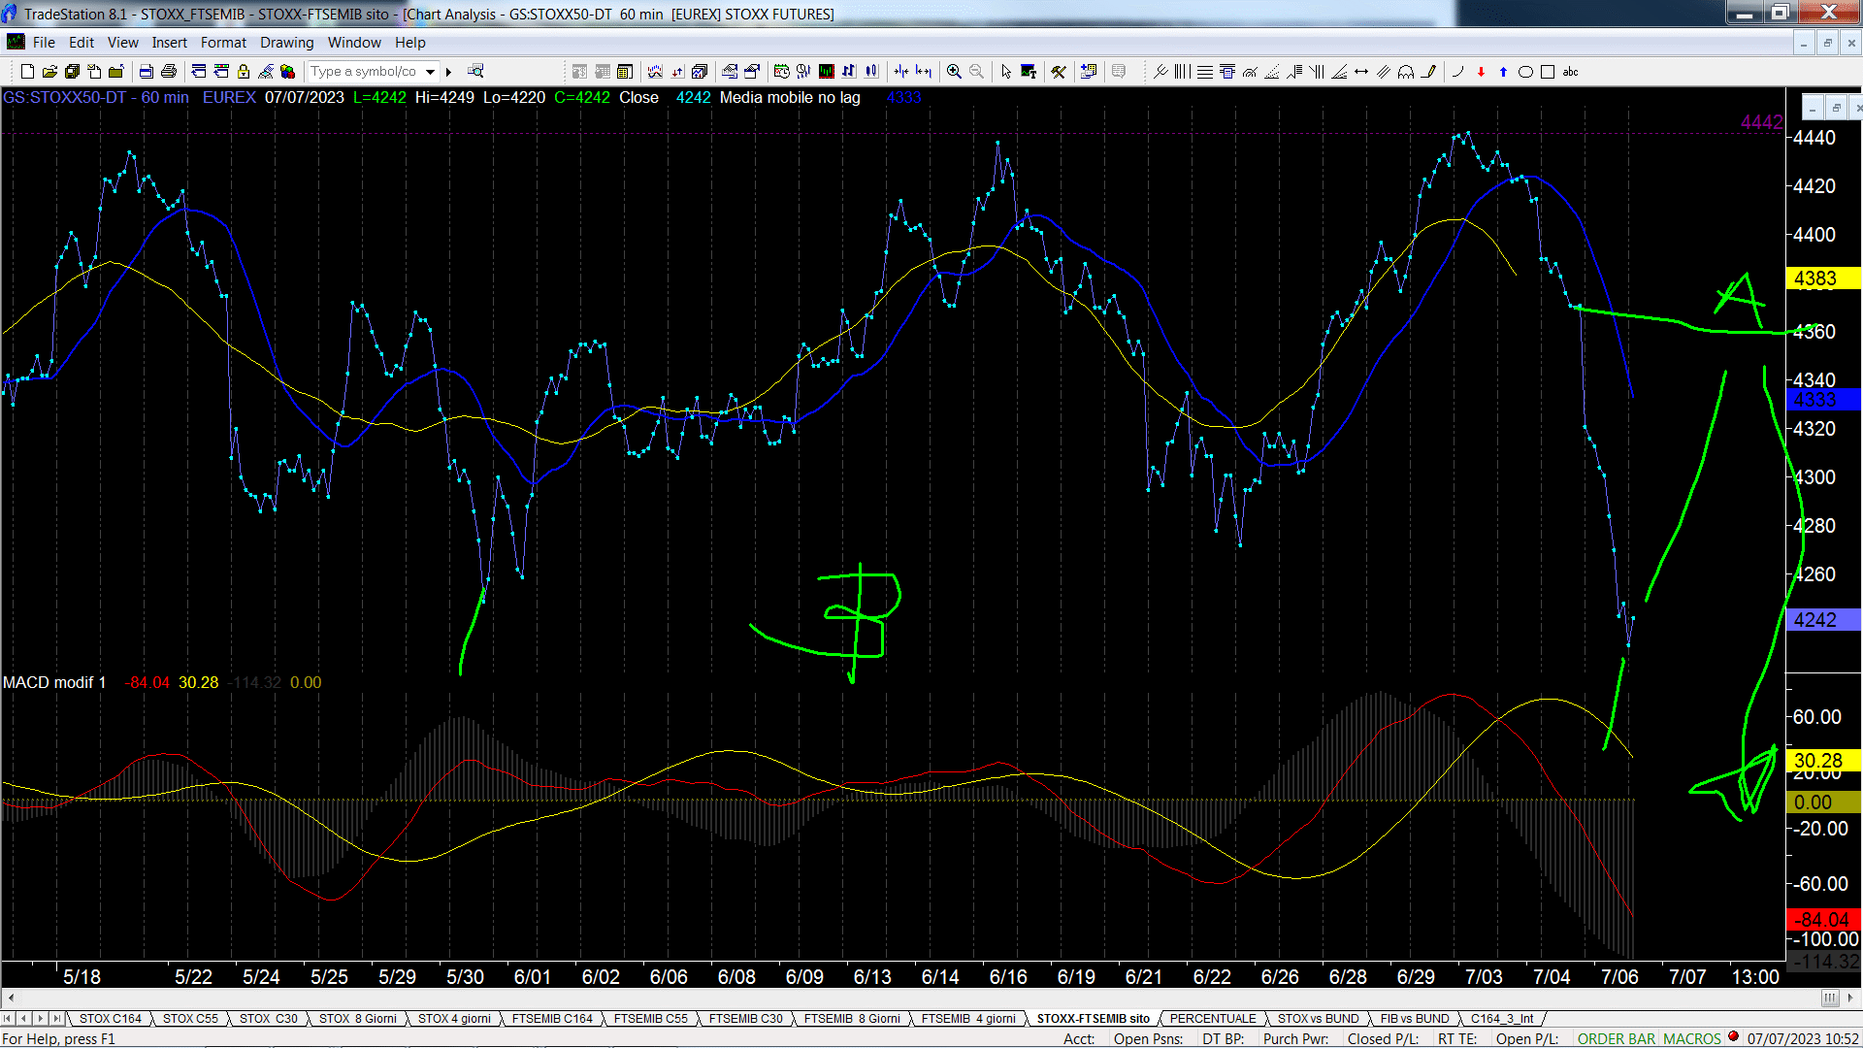Click the Zoom Out magnifier icon
Image resolution: width=1863 pixels, height=1048 pixels.
click(976, 72)
